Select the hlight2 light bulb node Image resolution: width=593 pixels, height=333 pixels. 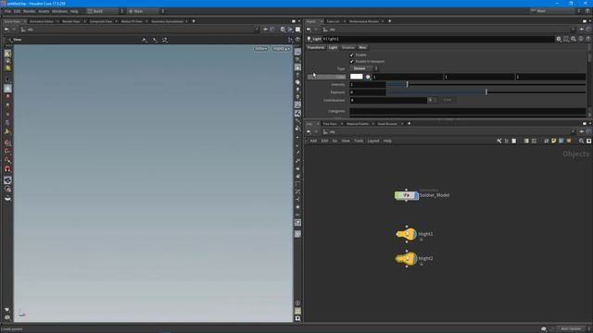(406, 259)
